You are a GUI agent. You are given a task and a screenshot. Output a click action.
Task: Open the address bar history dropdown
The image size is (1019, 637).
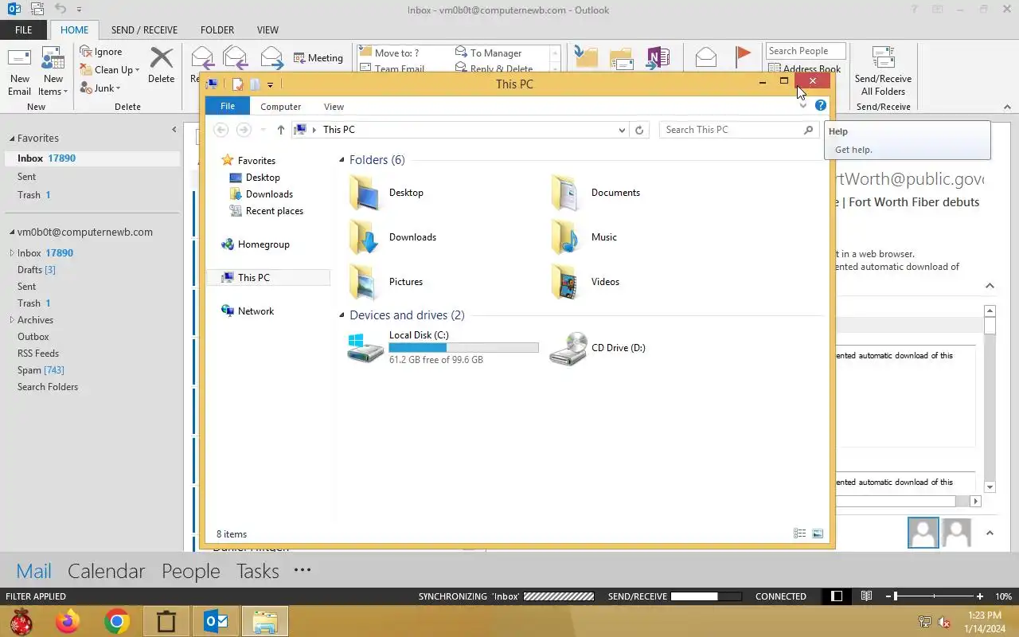tap(622, 130)
